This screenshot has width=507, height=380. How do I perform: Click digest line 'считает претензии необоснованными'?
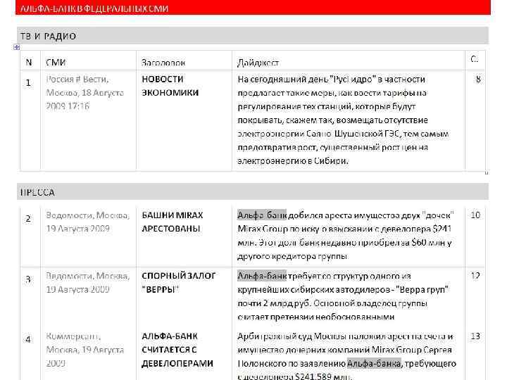[316, 317]
